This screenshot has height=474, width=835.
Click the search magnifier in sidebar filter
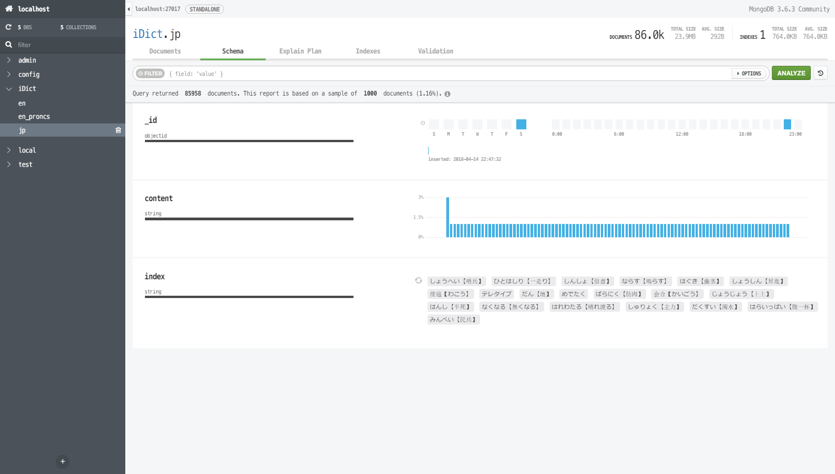tap(9, 44)
